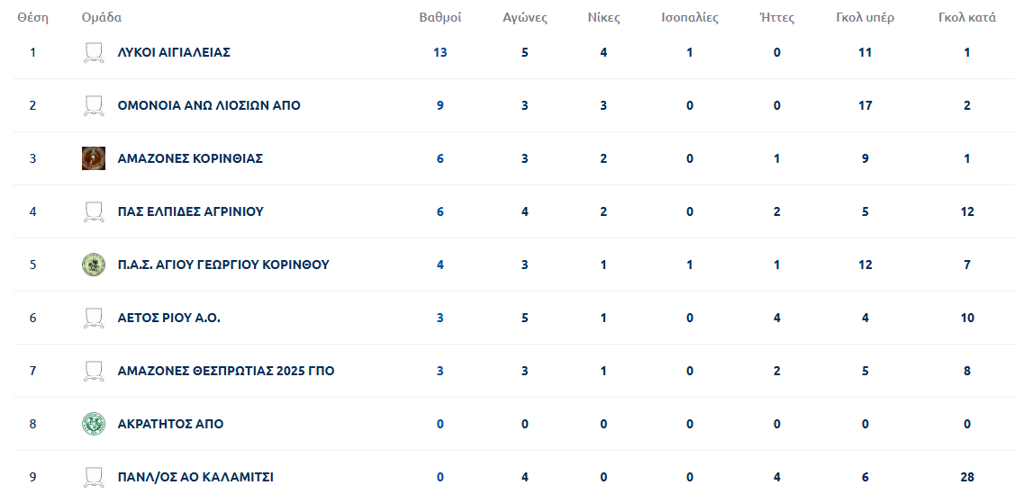The height and width of the screenshot is (503, 1015).
Task: Click the ΑΚΡΑΤΗΤΟΣ ΑΠΟ green team logo
Action: click(x=93, y=424)
